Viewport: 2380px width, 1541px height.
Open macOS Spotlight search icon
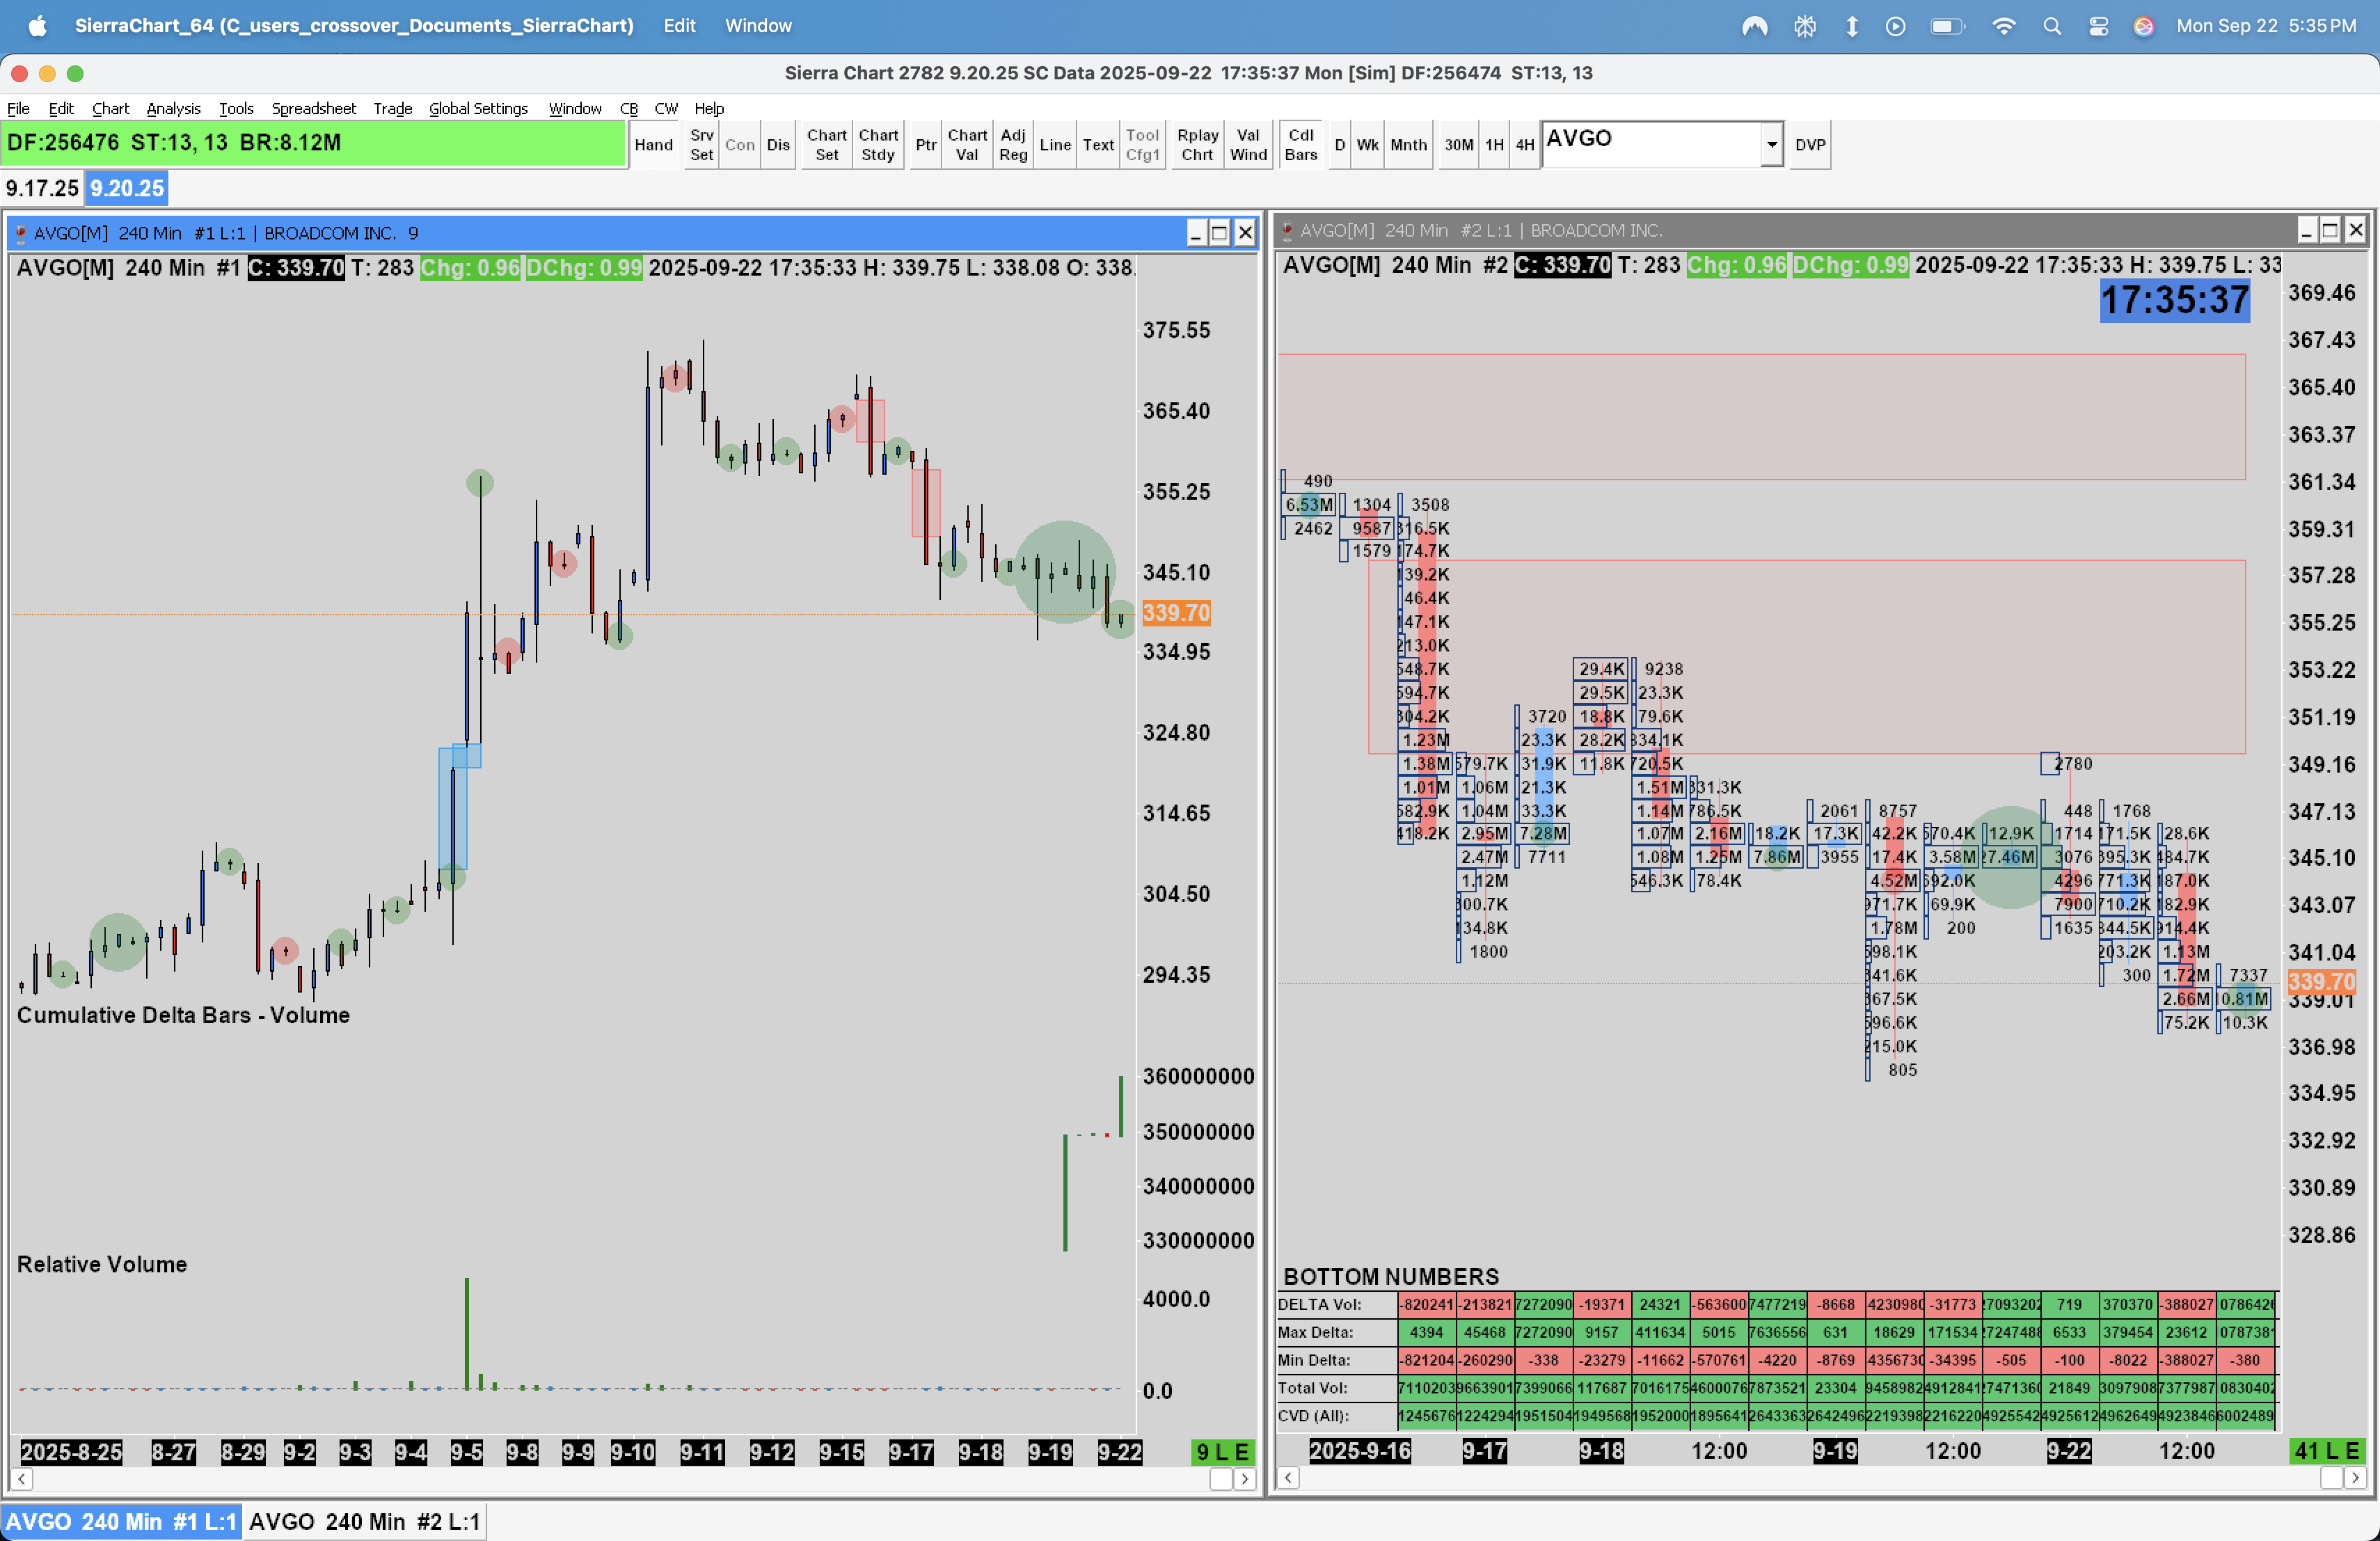click(x=2051, y=26)
